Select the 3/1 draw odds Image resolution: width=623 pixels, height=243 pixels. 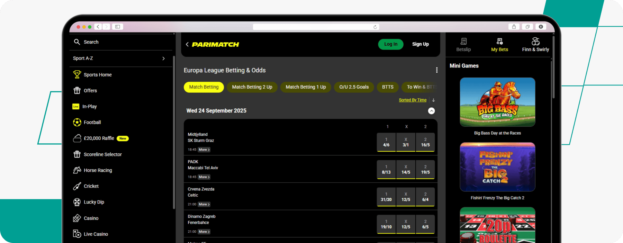pyautogui.click(x=406, y=142)
